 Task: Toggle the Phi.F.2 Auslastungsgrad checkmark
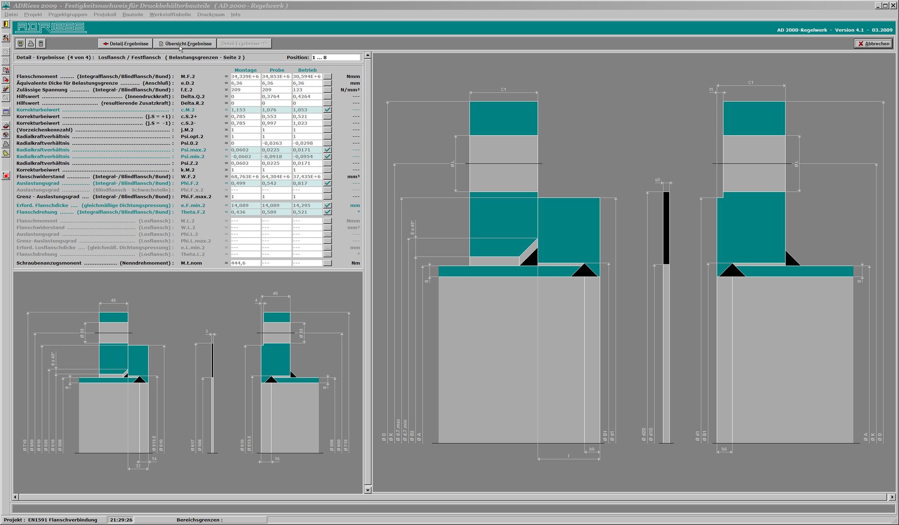[x=328, y=183]
